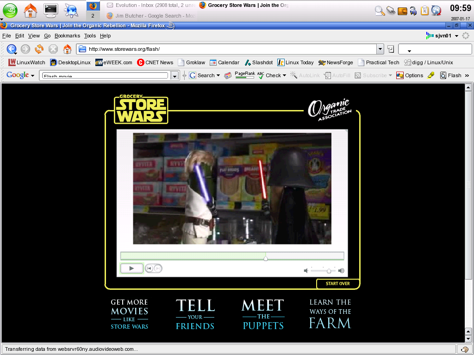The height and width of the screenshot is (355, 474).
Task: Open Google toolbar Options
Action: [410, 75]
